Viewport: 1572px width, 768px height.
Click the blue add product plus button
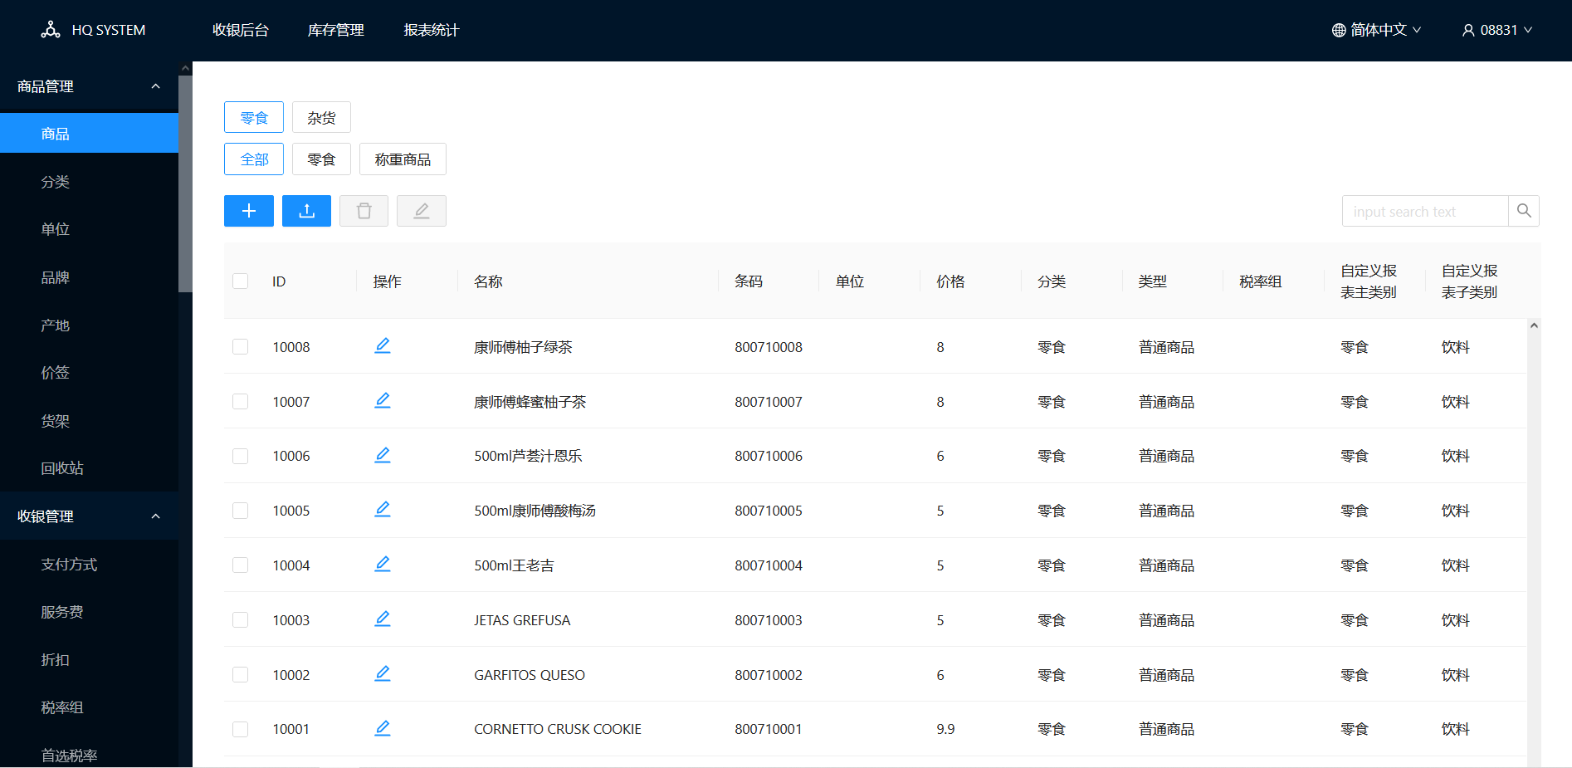249,211
